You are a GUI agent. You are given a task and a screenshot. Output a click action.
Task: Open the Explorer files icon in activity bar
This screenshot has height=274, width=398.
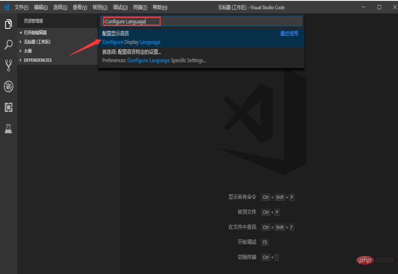pyautogui.click(x=8, y=24)
